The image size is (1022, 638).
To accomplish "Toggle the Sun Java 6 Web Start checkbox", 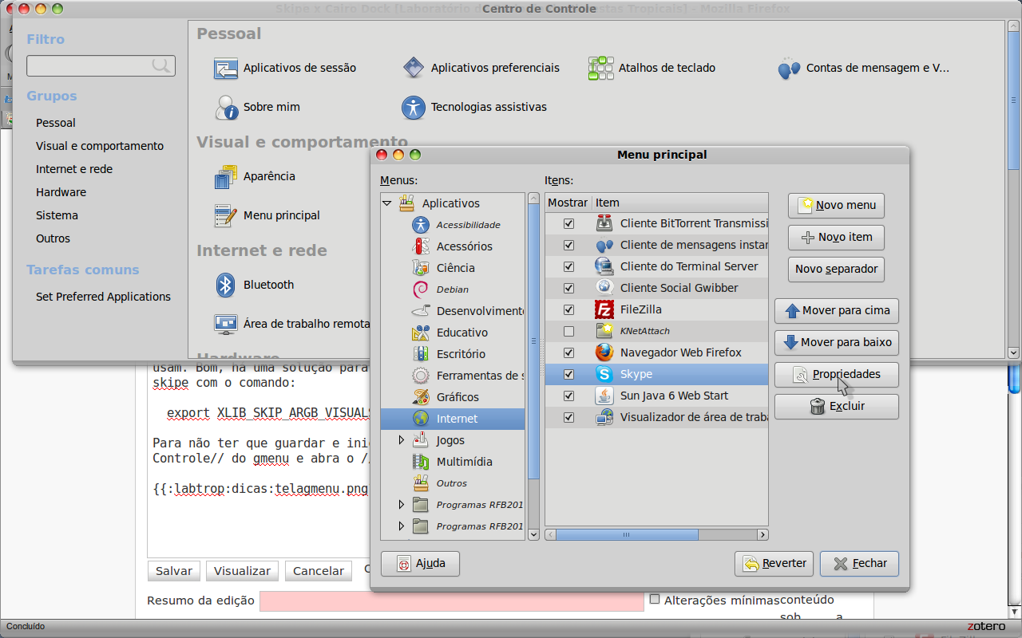I will [x=568, y=396].
